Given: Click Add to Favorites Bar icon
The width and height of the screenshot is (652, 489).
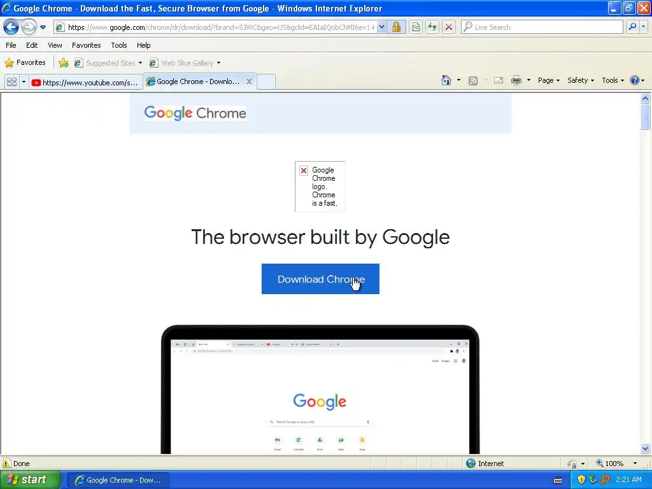Looking at the screenshot, I should pos(64,63).
